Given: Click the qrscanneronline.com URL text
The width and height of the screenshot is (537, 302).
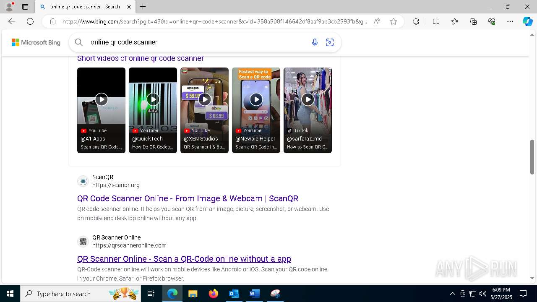Looking at the screenshot, I should (129, 245).
